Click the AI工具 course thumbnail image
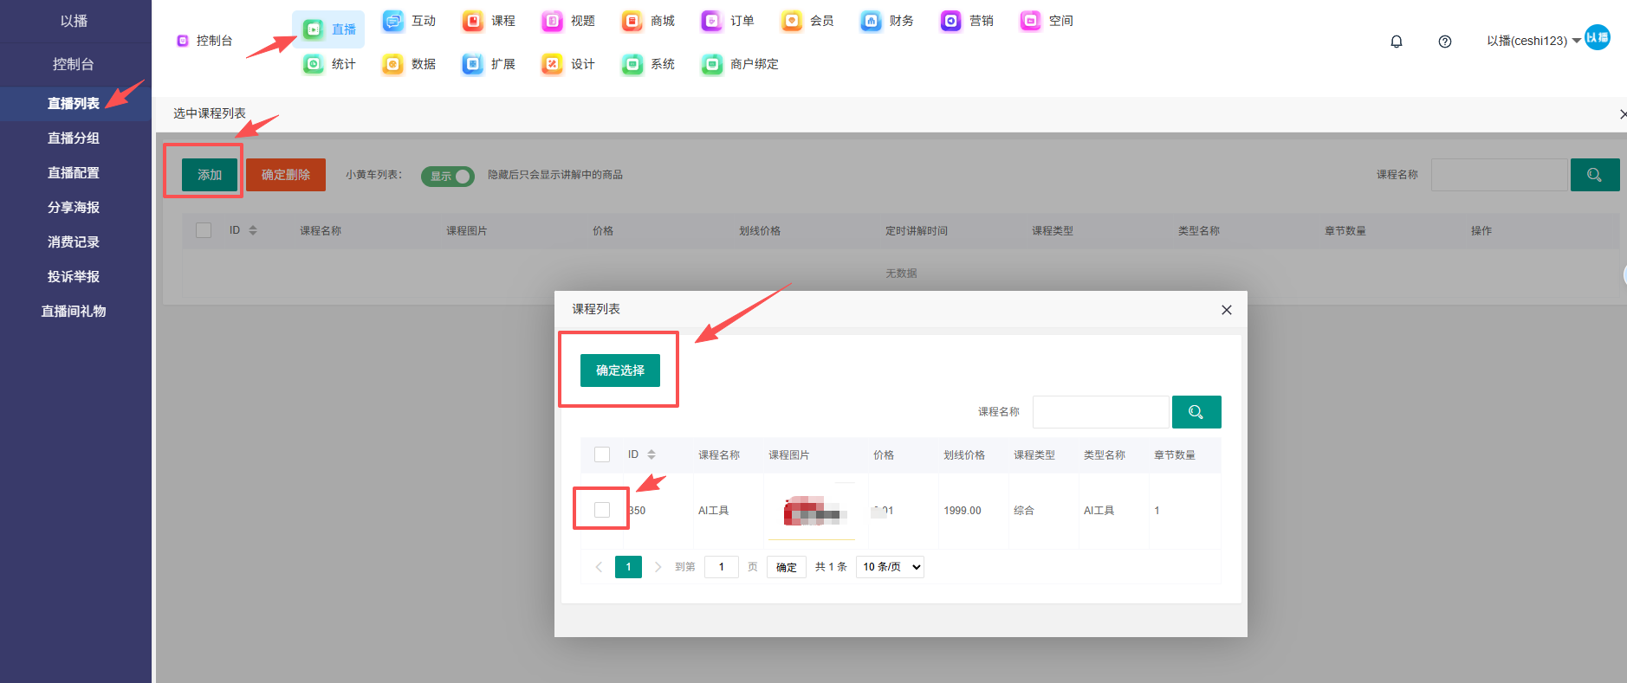Image resolution: width=1627 pixels, height=683 pixels. 814,511
